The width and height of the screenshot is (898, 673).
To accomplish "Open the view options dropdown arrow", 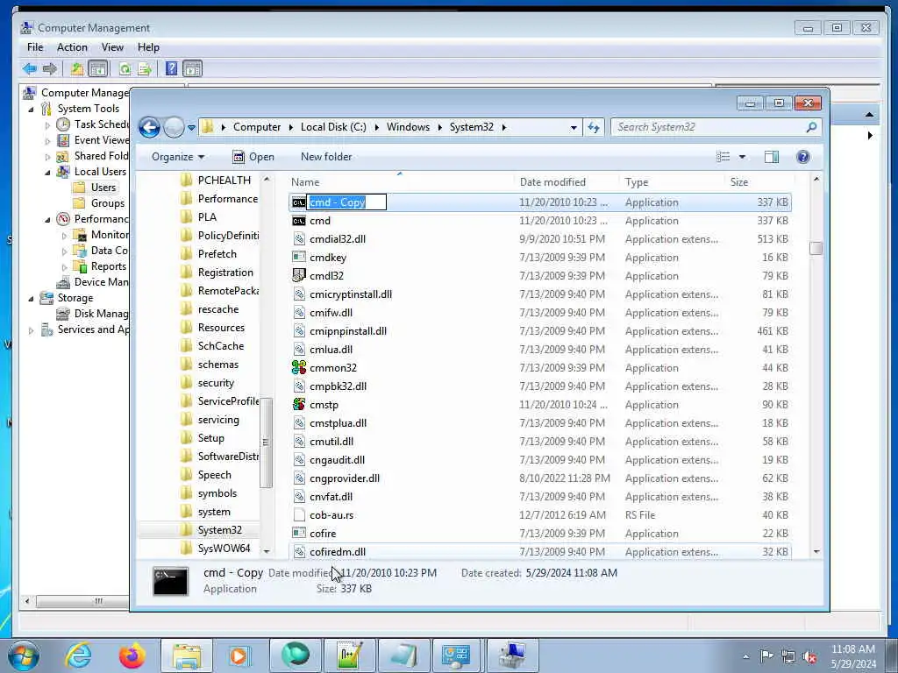I will [742, 157].
